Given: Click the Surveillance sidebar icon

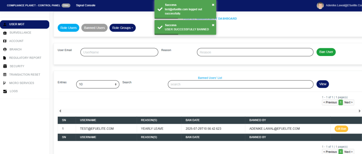Looking at the screenshot, I should [x=5, y=33].
